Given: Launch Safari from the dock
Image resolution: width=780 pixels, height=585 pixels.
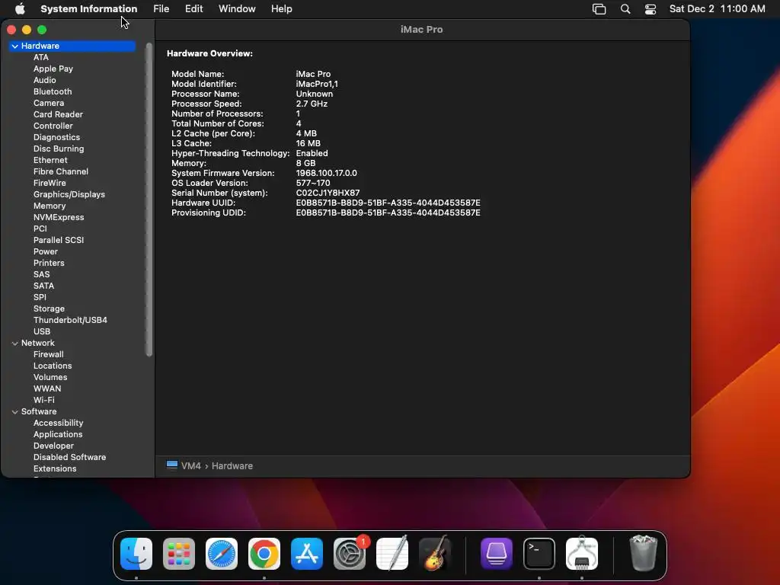Looking at the screenshot, I should (222, 554).
